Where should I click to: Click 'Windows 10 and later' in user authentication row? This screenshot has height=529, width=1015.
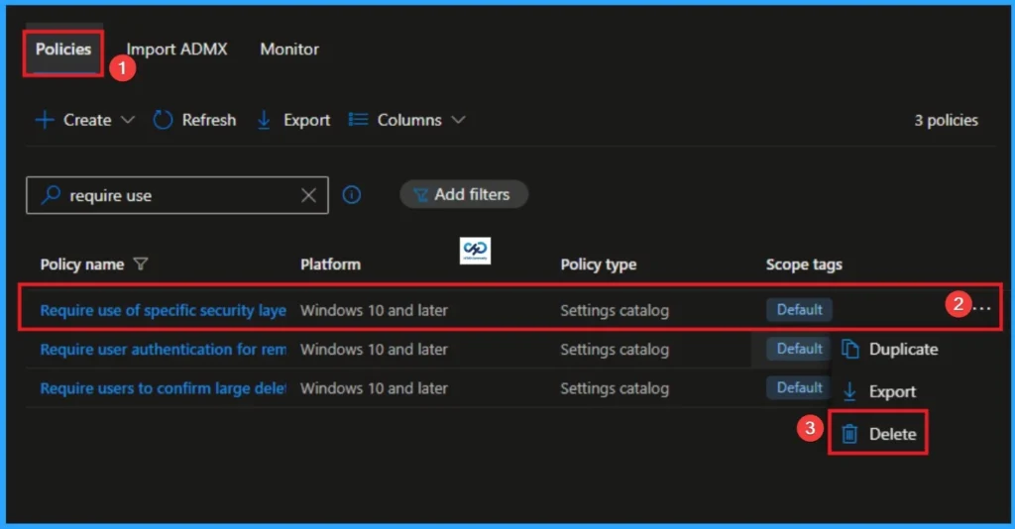pos(374,350)
